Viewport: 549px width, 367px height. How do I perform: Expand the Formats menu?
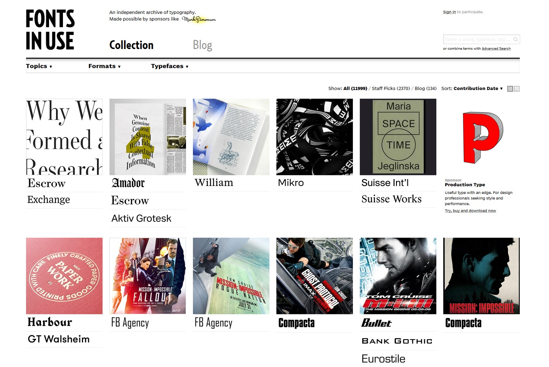(104, 66)
